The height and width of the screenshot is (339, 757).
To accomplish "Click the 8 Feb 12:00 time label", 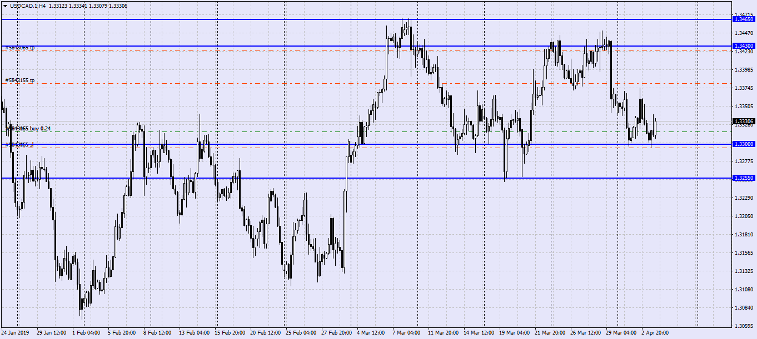I will (157, 333).
